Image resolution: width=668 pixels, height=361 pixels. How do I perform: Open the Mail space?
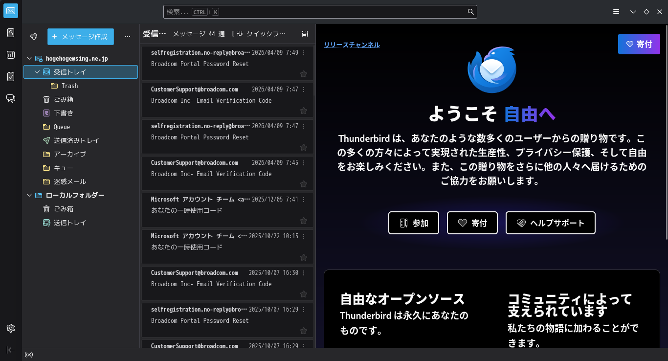pos(11,11)
